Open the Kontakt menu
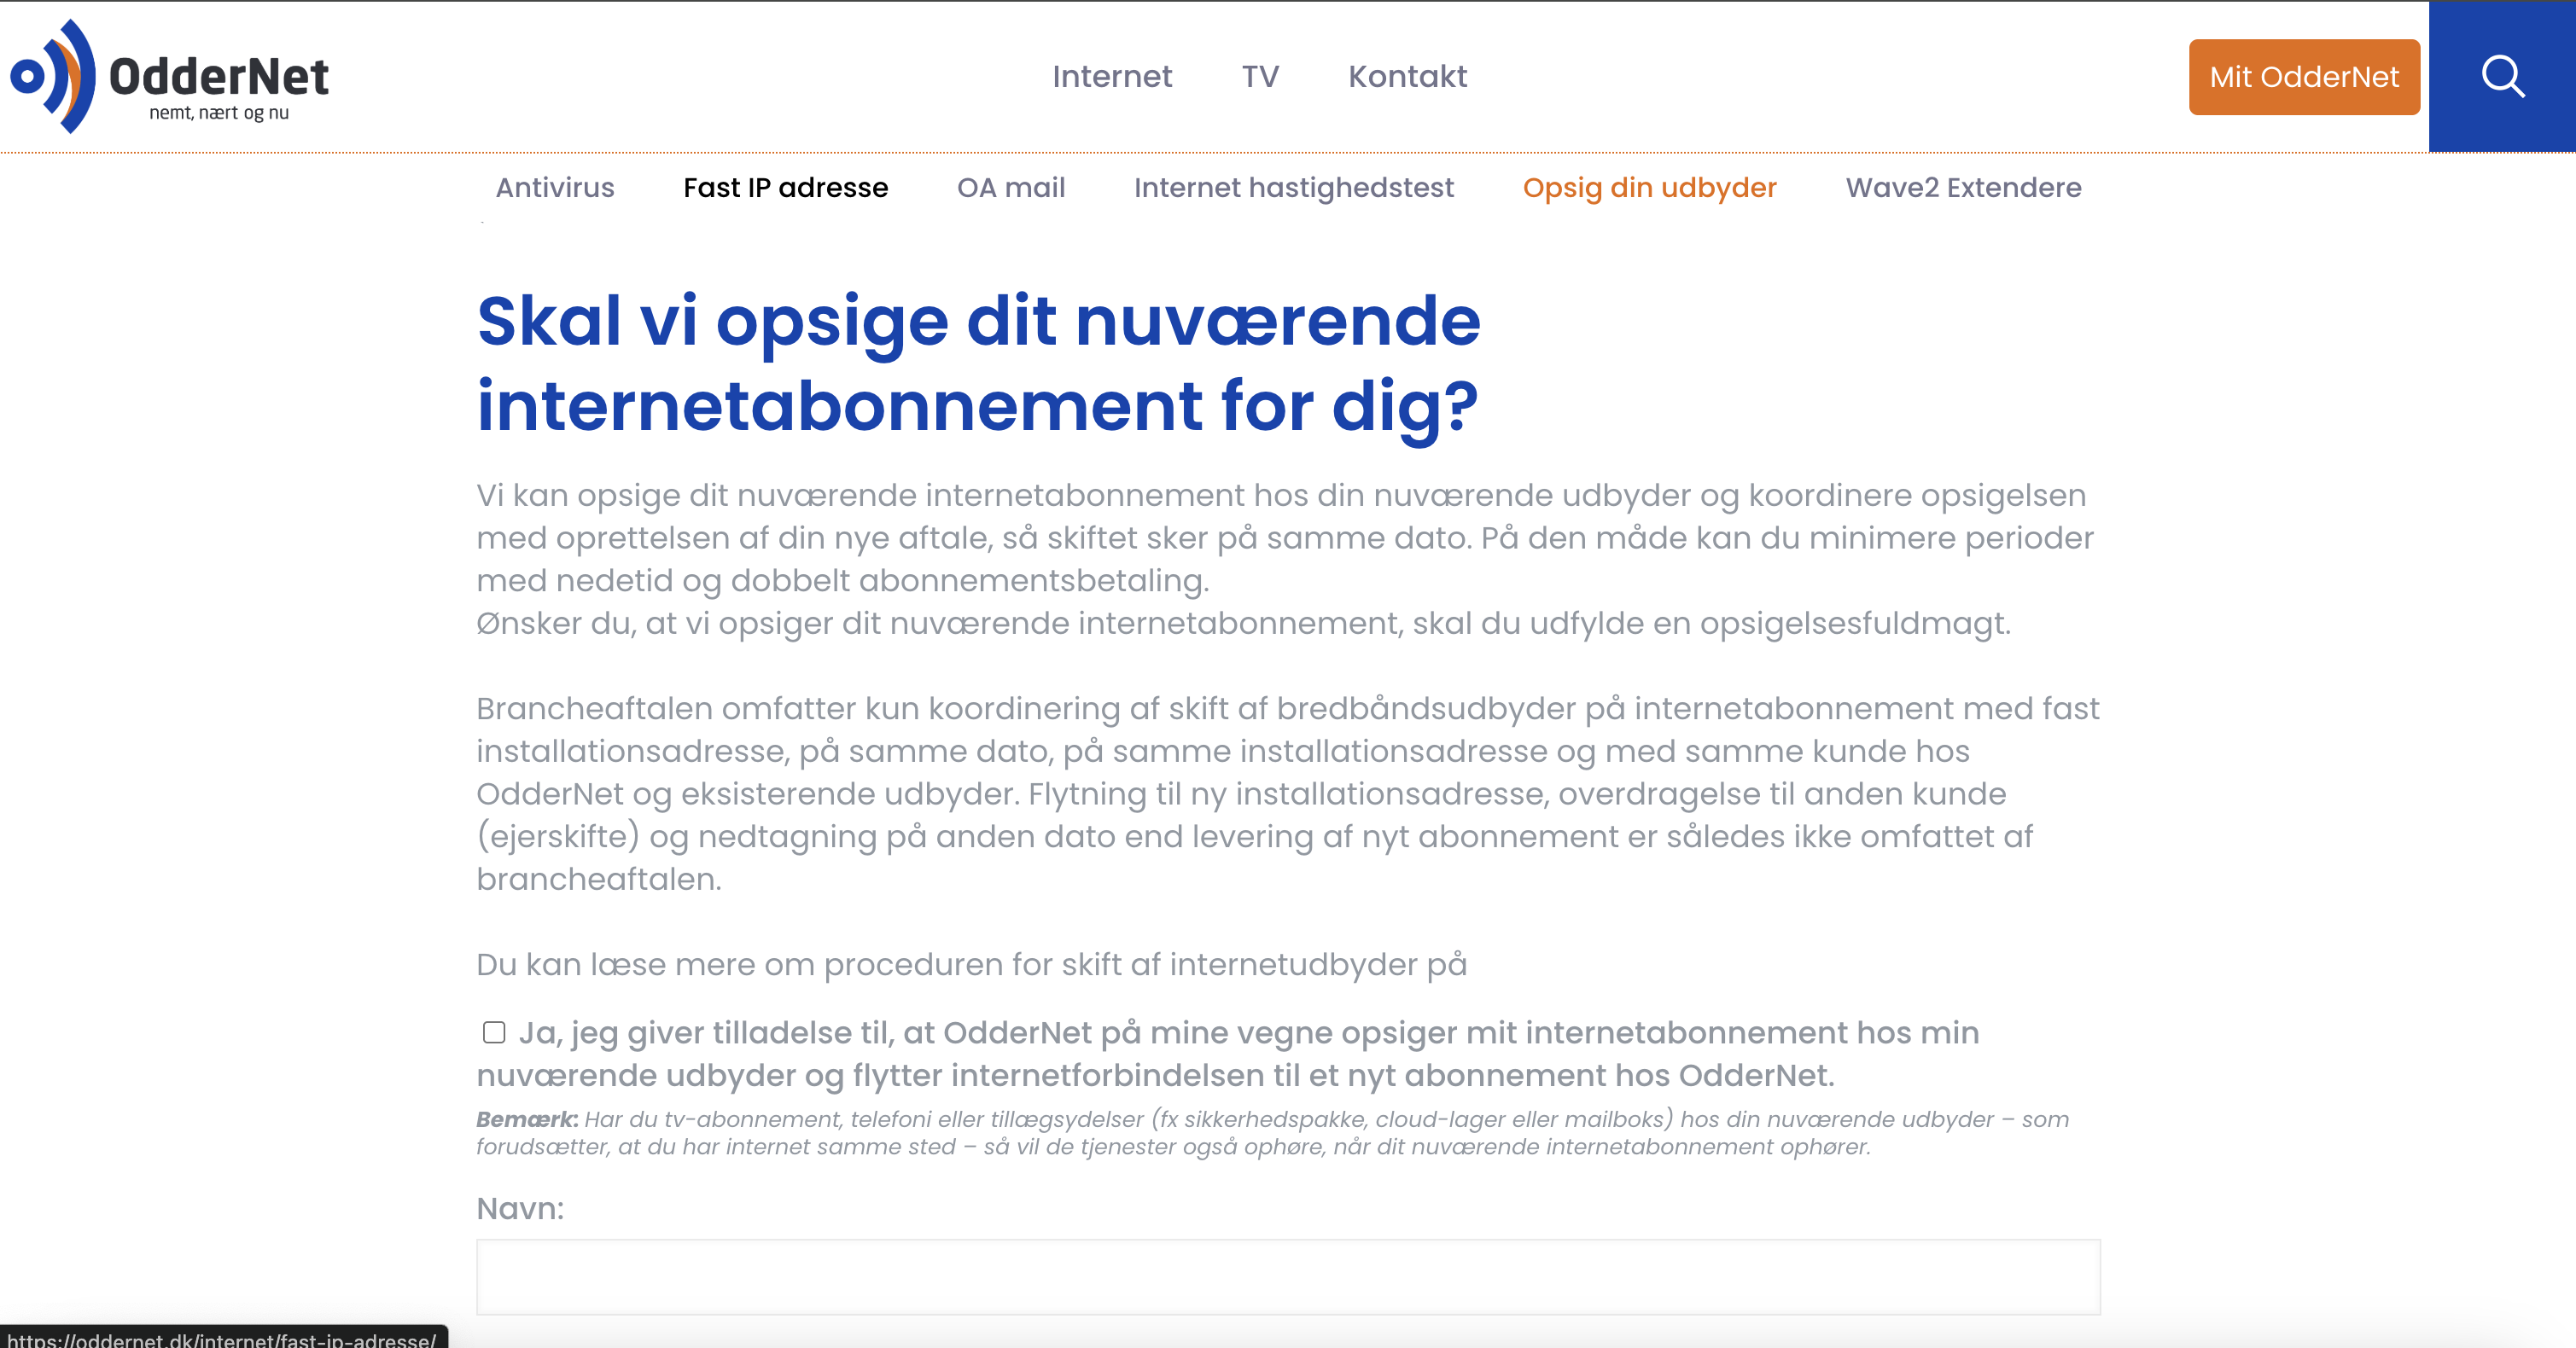 click(x=1407, y=76)
